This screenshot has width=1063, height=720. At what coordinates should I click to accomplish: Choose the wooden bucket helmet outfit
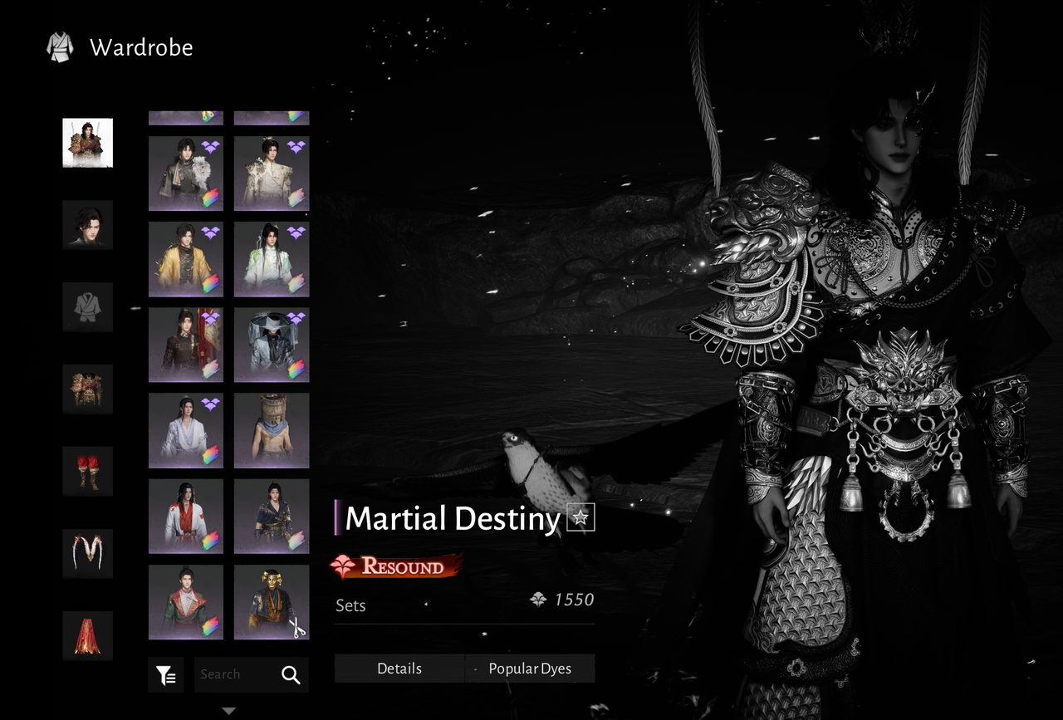[272, 431]
